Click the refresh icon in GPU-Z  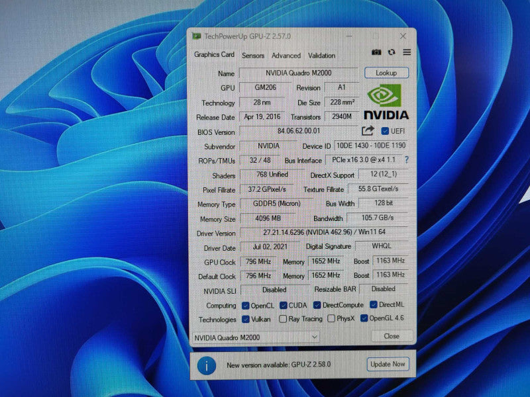coord(392,52)
